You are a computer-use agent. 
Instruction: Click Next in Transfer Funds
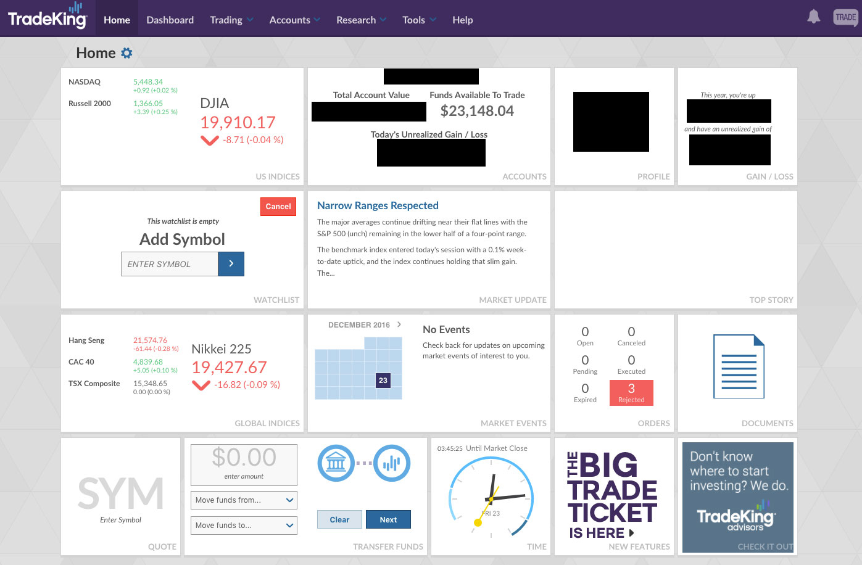click(388, 519)
